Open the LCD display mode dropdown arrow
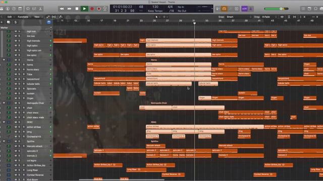This screenshot has width=323, height=181. pos(212,9)
